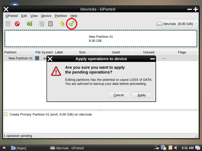Open the Device menu
This screenshot has width=202, height=151.
pos(46,16)
